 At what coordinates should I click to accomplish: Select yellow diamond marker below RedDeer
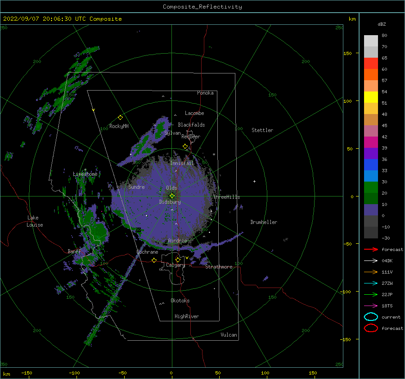[x=185, y=146]
